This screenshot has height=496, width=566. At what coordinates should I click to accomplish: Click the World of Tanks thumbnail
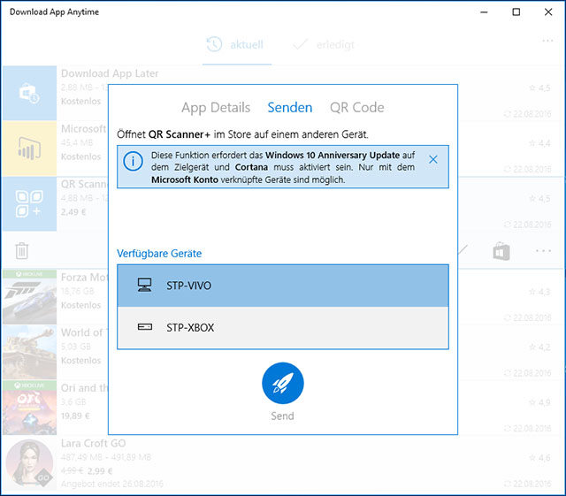(29, 352)
